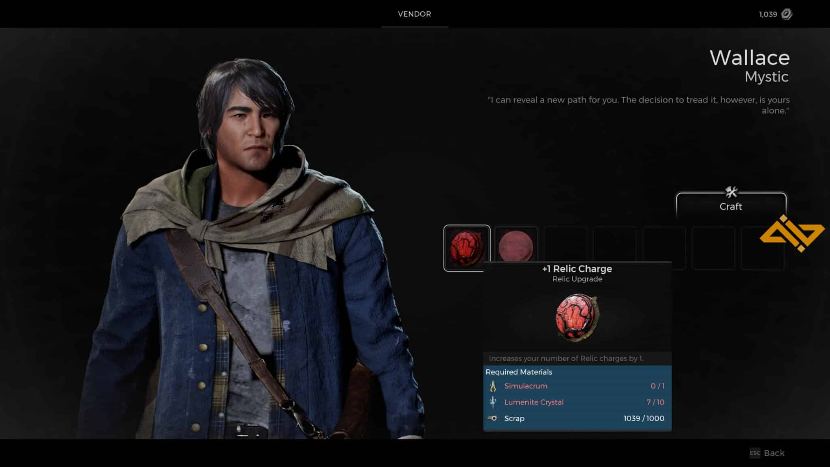Click the Required Materials heading
The image size is (830, 467).
(519, 372)
